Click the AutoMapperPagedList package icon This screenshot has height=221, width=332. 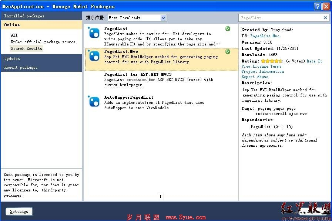(94, 102)
